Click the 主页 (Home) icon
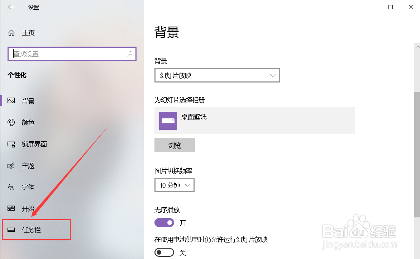420x259 pixels. (x=11, y=33)
